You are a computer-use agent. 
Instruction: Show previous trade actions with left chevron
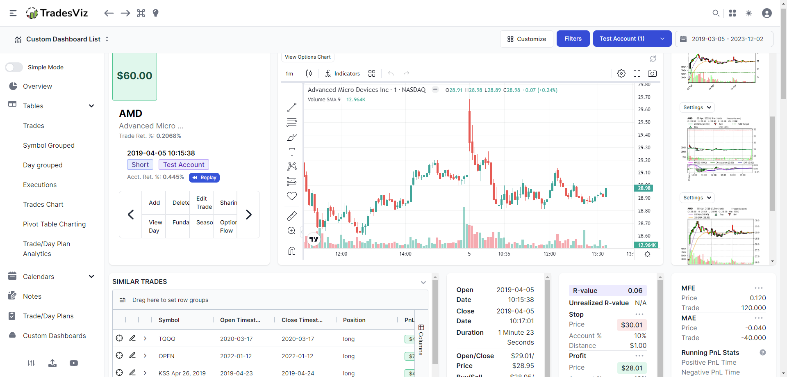[x=131, y=215]
